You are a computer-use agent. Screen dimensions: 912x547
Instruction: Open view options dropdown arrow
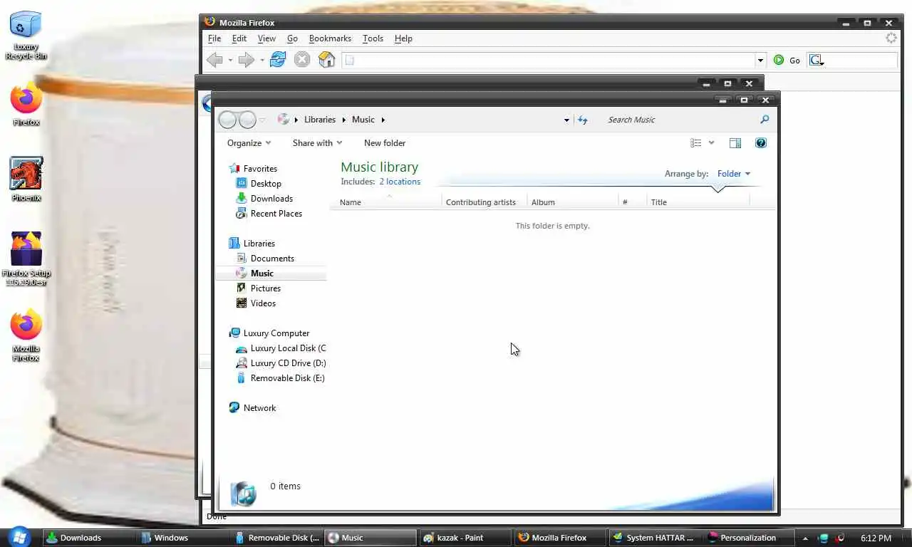pyautogui.click(x=711, y=143)
